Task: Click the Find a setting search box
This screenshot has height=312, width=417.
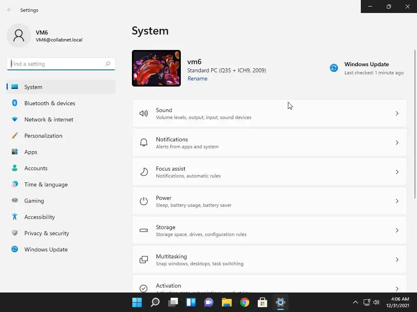Action: pos(61,64)
